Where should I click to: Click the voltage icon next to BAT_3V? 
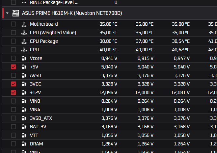pyautogui.click(x=24, y=127)
